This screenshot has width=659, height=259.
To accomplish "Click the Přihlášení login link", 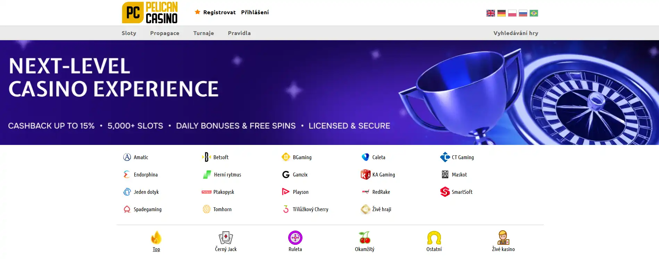I will pos(255,12).
